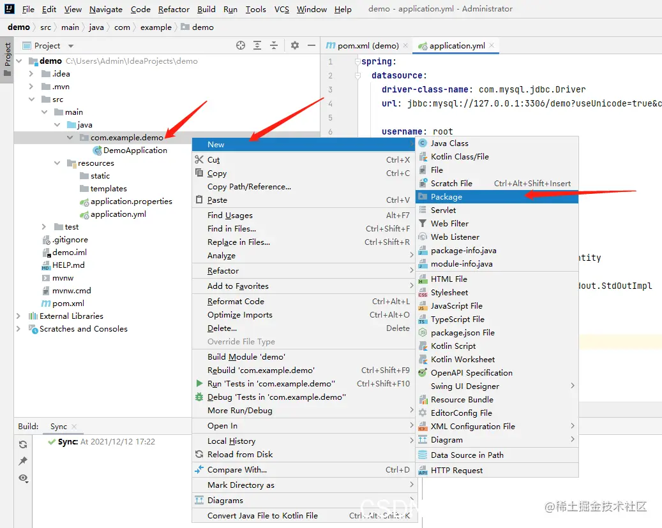Select Package in New submenu
Image resolution: width=662 pixels, height=528 pixels.
(x=497, y=197)
